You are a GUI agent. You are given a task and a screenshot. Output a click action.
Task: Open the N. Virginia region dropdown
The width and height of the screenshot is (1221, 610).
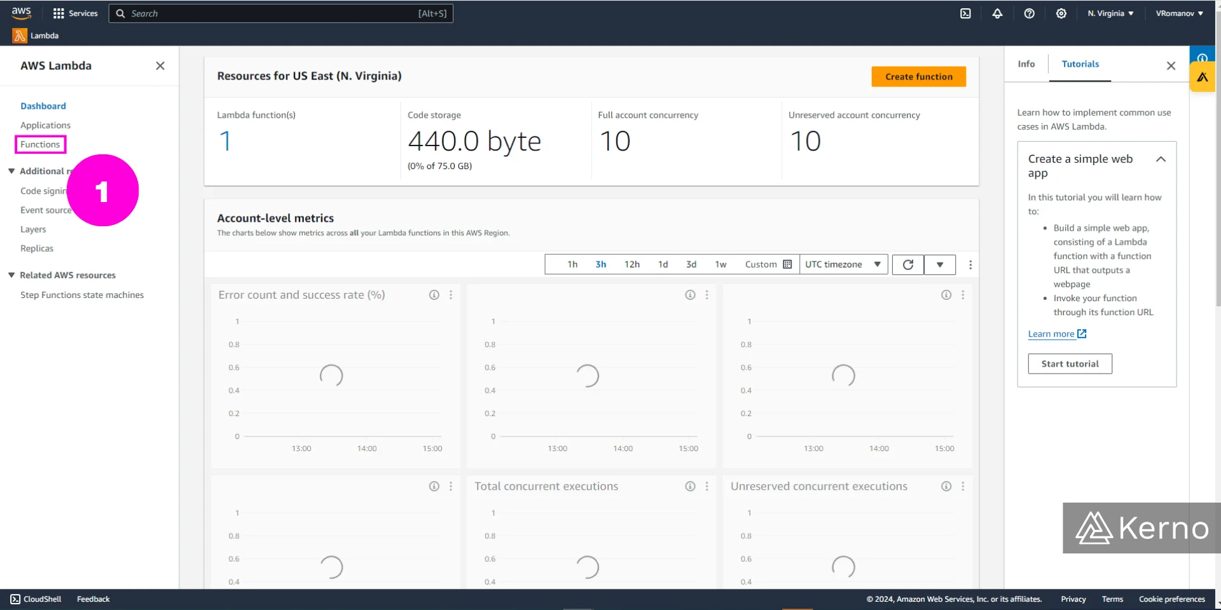[1110, 13]
